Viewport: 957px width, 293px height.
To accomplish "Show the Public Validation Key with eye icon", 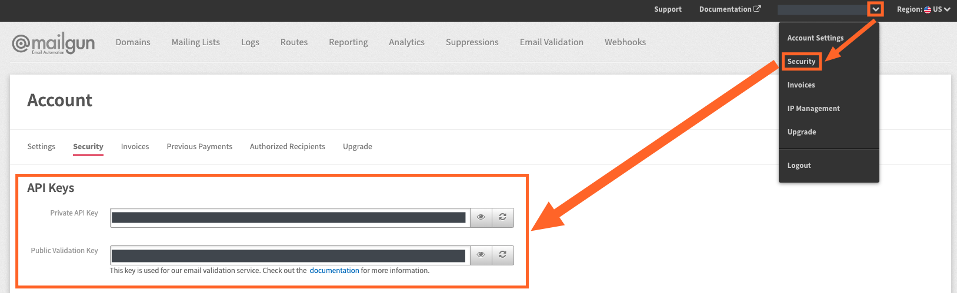I will (x=481, y=255).
